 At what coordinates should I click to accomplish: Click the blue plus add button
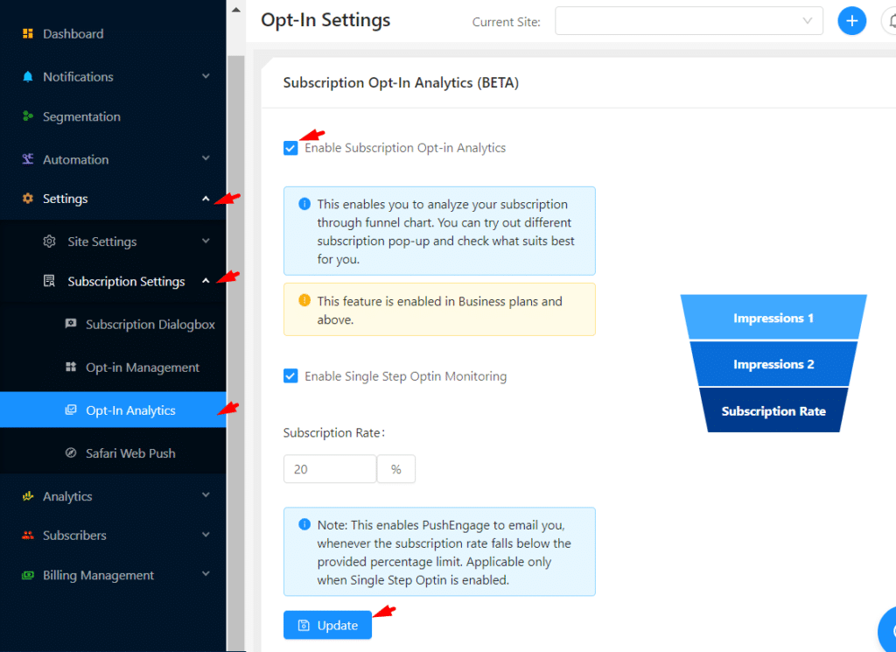(851, 21)
